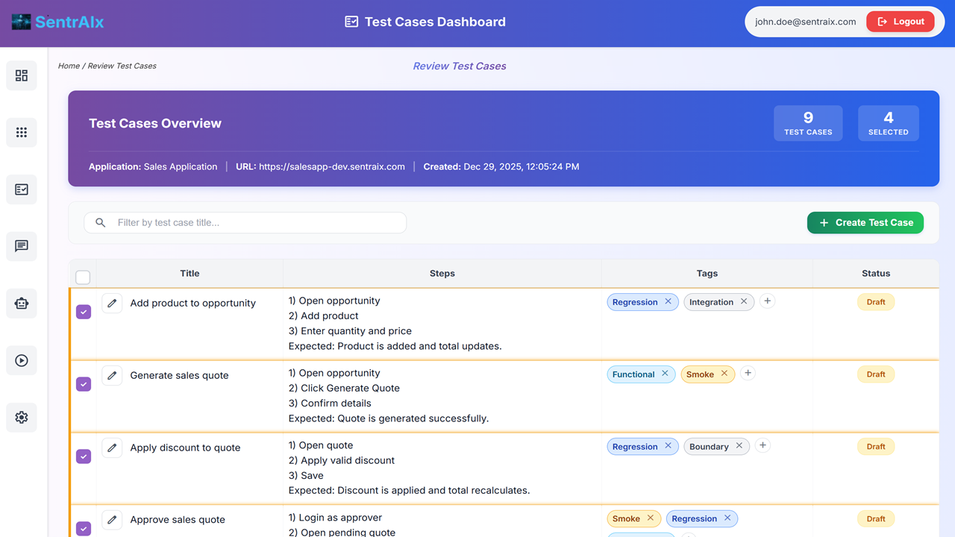Screen dimensions: 955x537
Task: Open the play execution sidebar icon
Action: click(x=22, y=360)
